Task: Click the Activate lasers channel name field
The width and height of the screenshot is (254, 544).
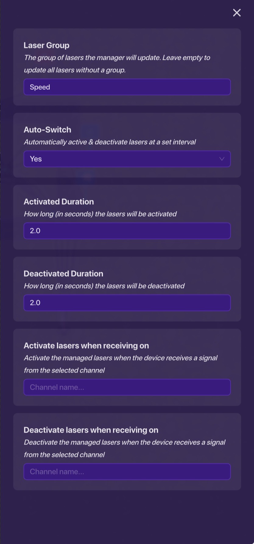Action: [x=127, y=387]
